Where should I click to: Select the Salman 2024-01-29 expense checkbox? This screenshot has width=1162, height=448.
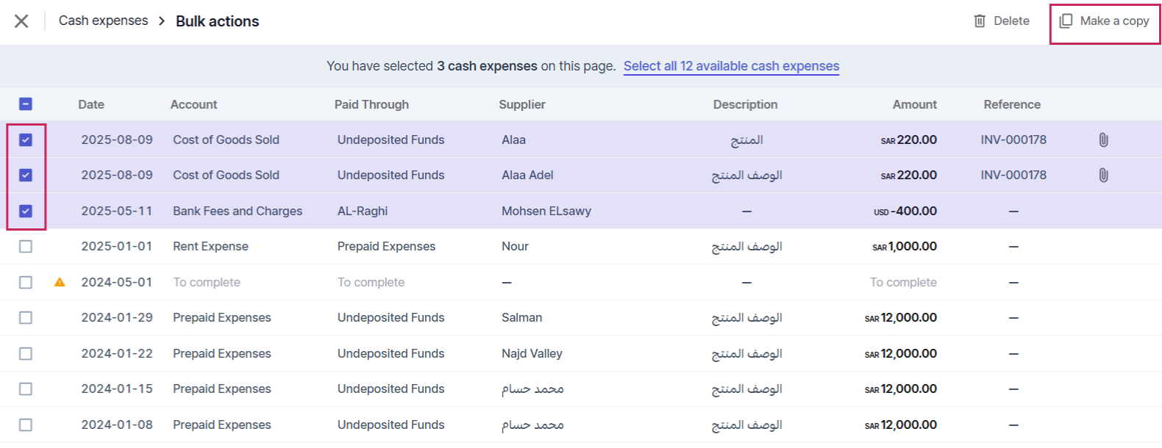click(x=26, y=318)
